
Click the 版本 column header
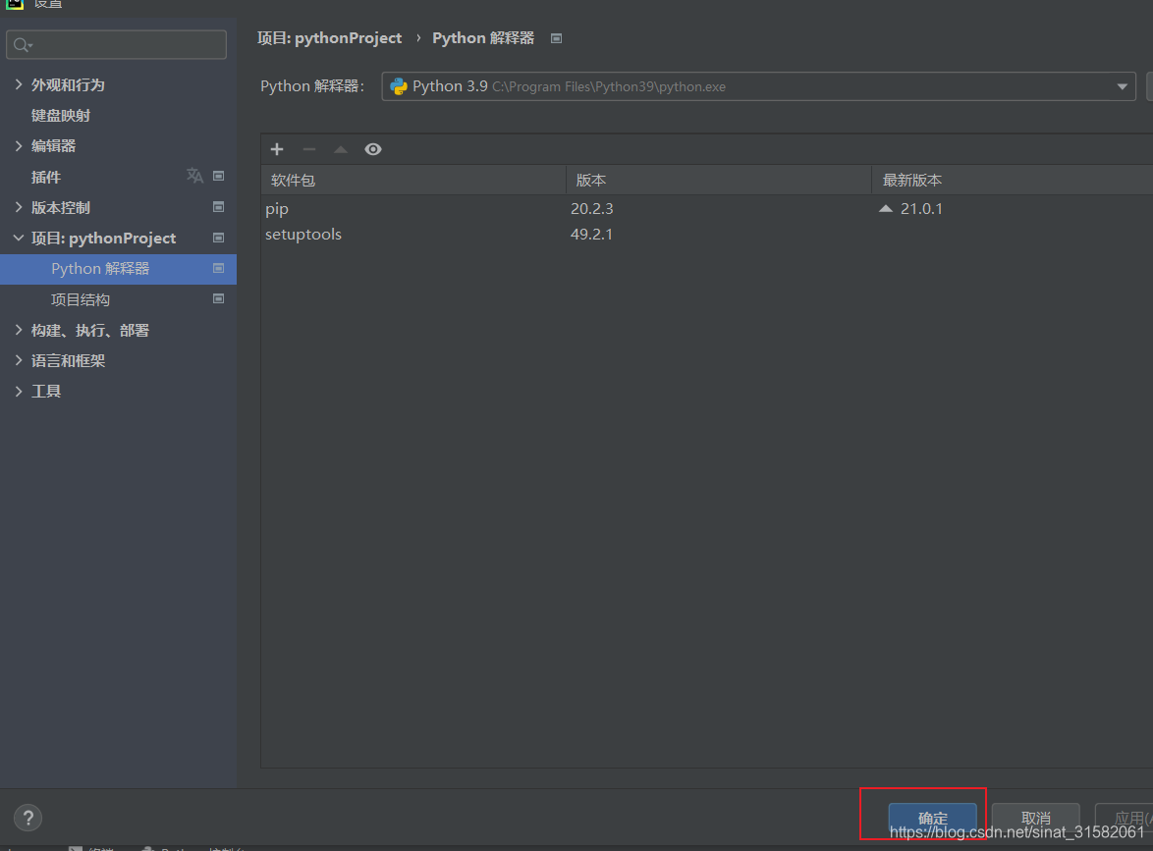click(719, 180)
